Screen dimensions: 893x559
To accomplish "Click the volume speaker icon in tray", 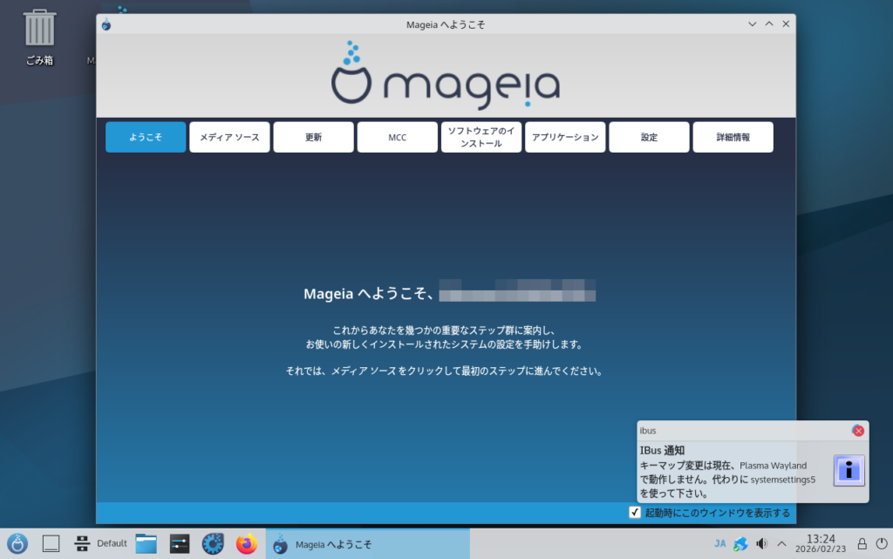I will (761, 544).
